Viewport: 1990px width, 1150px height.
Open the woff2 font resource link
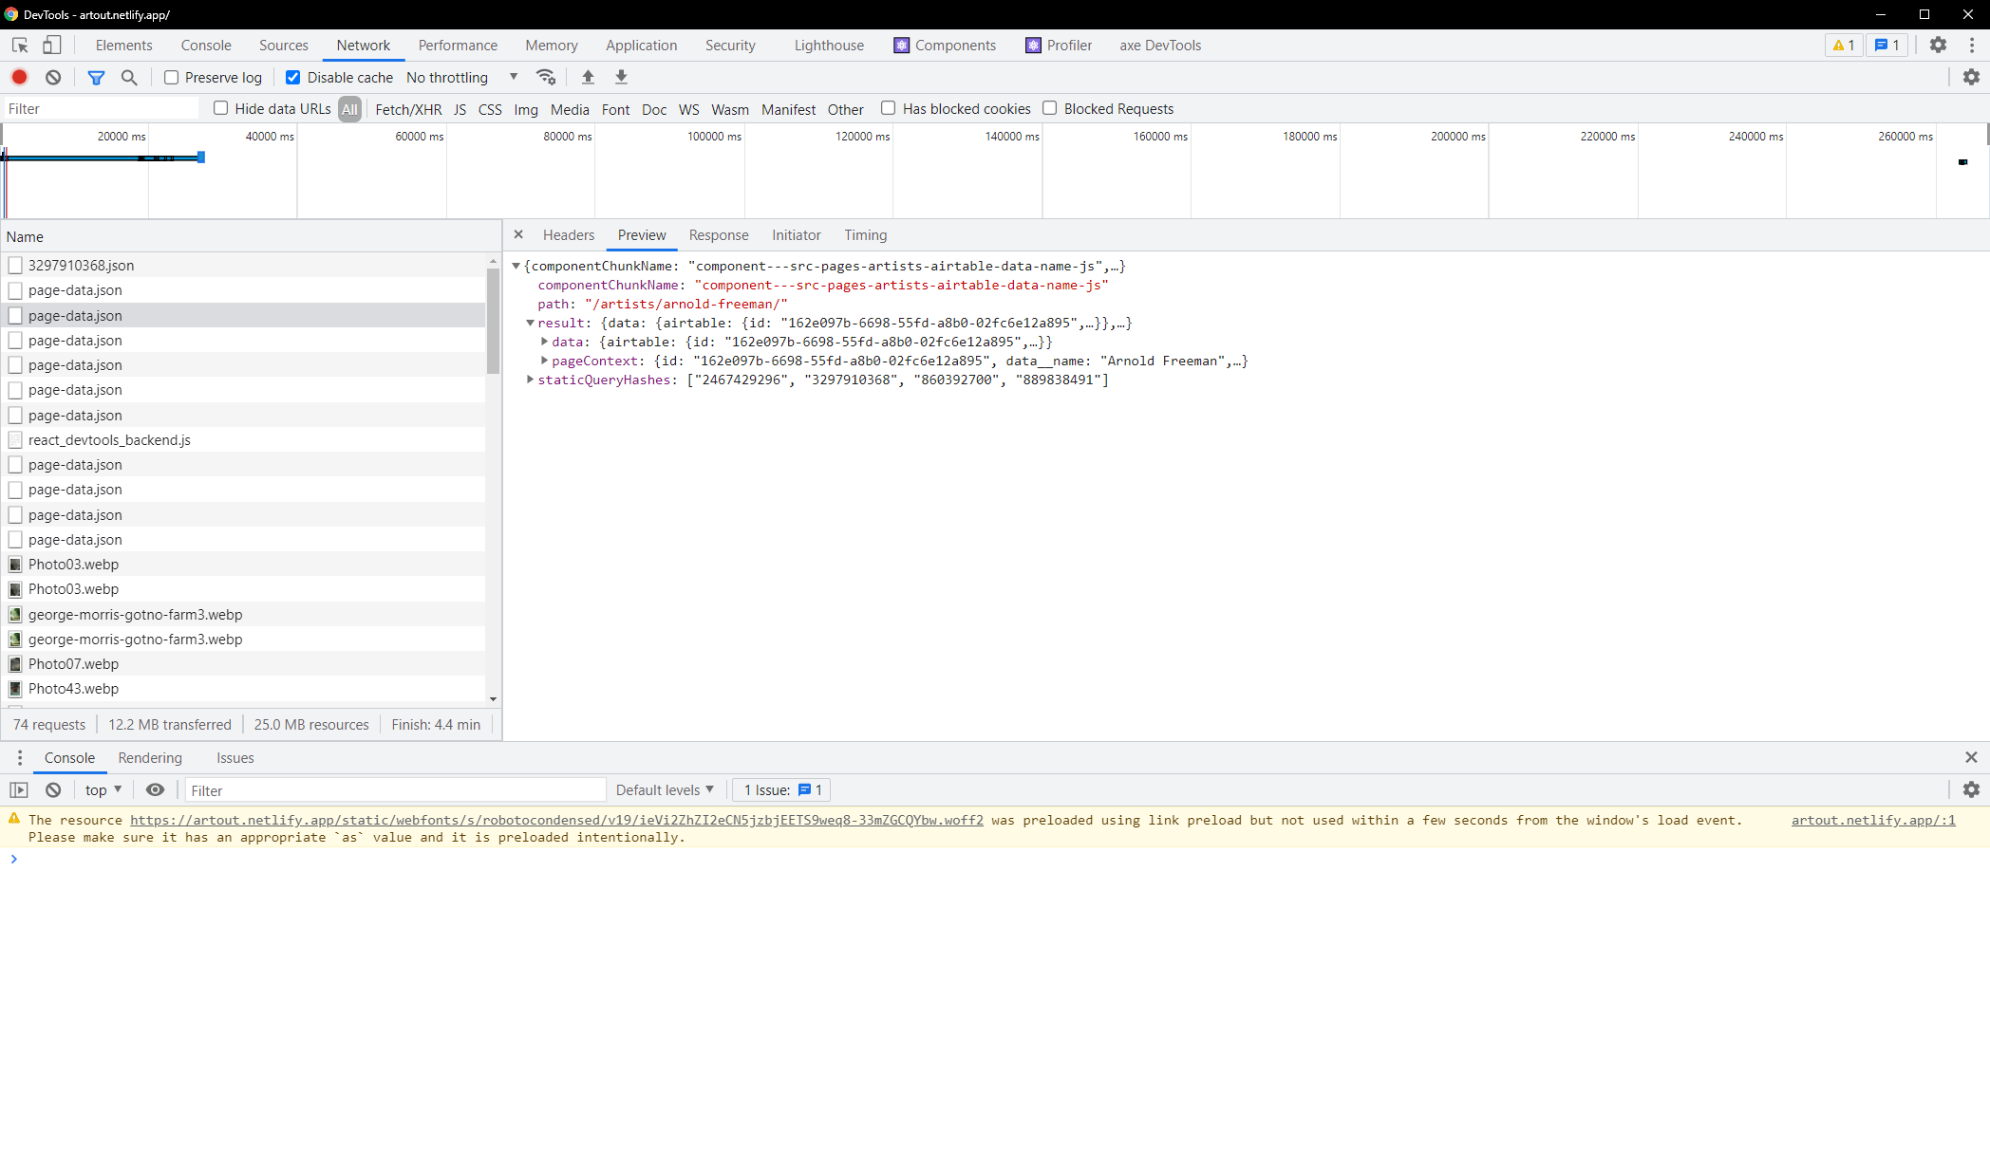tap(556, 820)
